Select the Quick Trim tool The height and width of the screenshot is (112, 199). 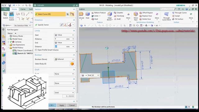tap(23, 19)
